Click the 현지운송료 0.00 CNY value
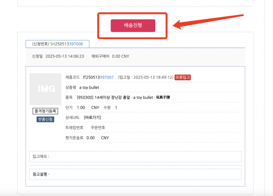Image resolution: width=273 pixels, height=196 pixels. [x=98, y=138]
